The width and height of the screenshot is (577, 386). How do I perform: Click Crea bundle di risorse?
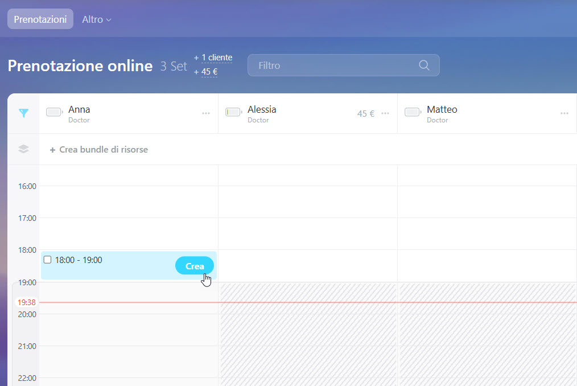(x=99, y=150)
